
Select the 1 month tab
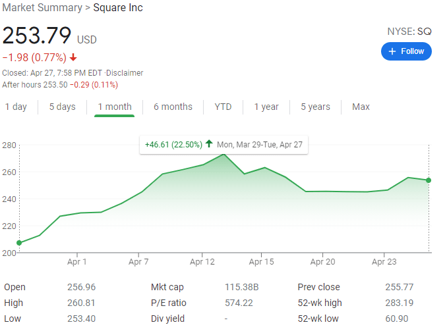click(x=115, y=107)
